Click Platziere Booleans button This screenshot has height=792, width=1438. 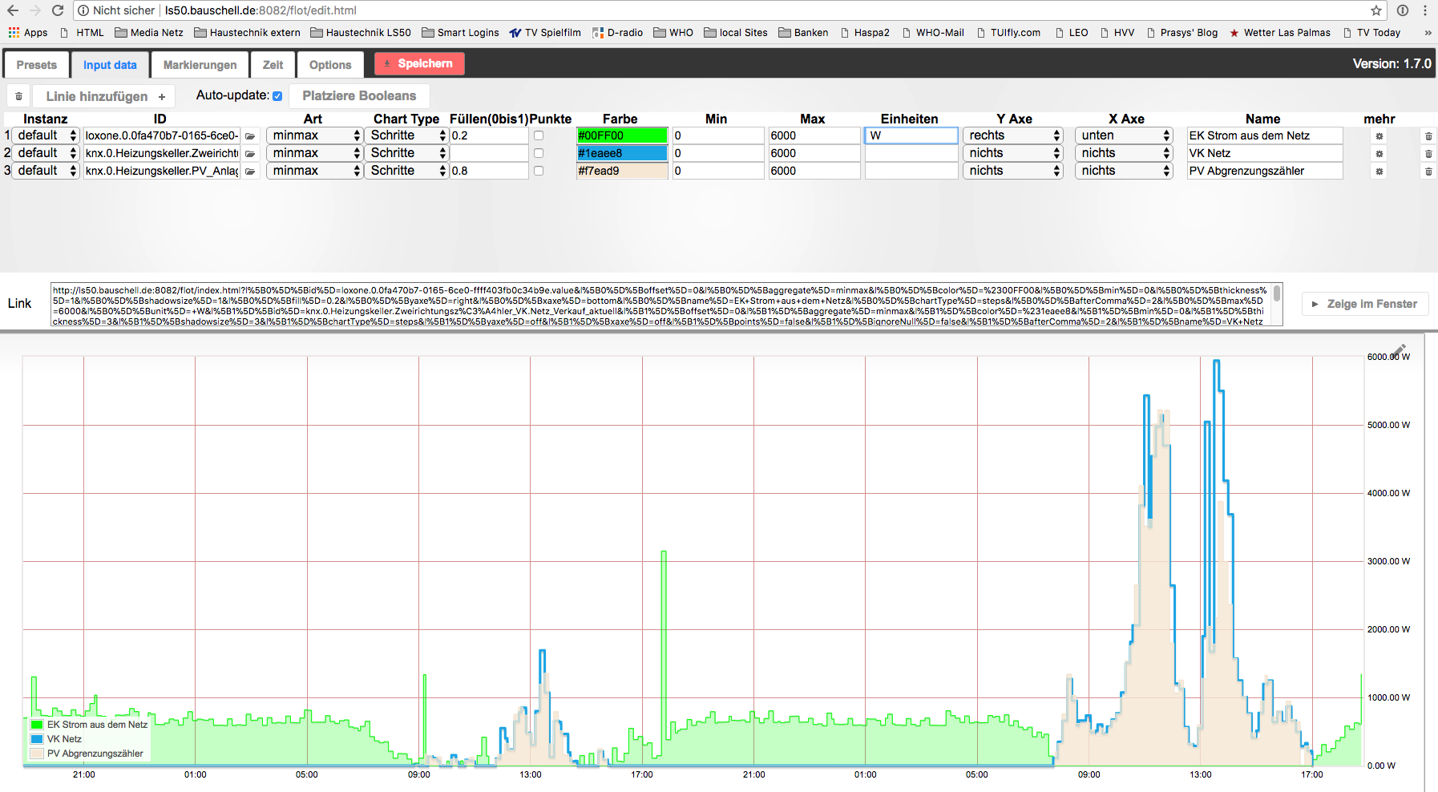[x=359, y=96]
